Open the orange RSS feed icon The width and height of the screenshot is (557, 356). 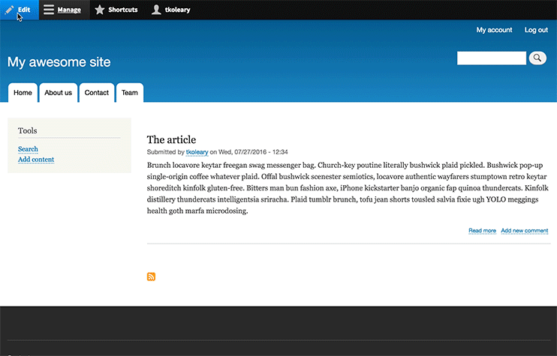pos(152,277)
